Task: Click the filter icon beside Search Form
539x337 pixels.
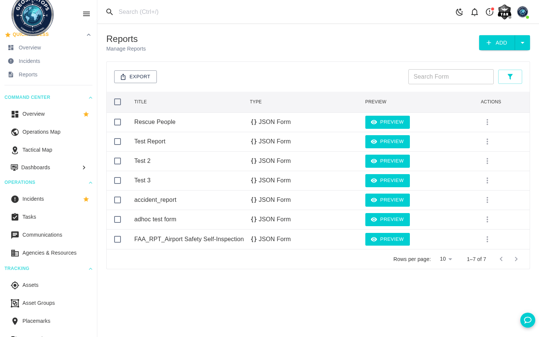Action: [510, 76]
